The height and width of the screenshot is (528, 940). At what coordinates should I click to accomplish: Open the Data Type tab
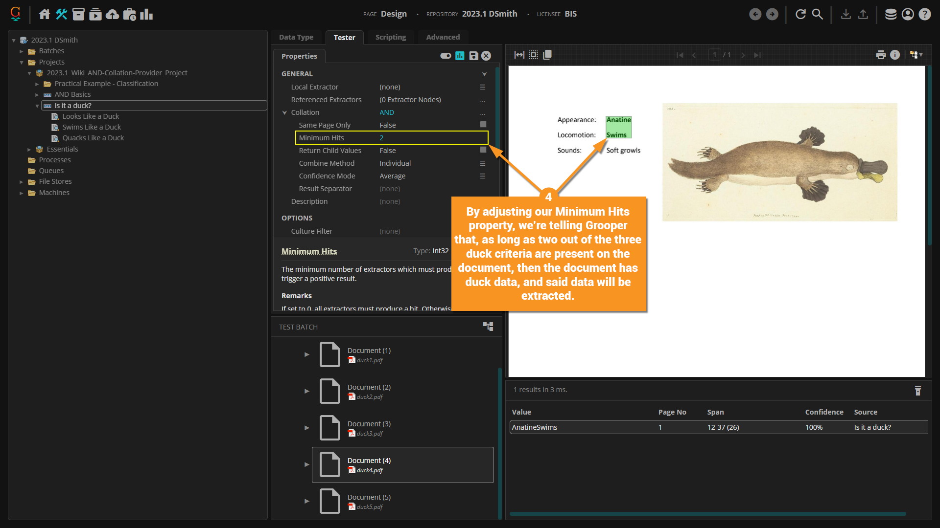tap(296, 37)
